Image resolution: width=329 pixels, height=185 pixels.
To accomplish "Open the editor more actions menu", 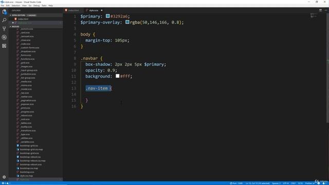I will [x=326, y=10].
